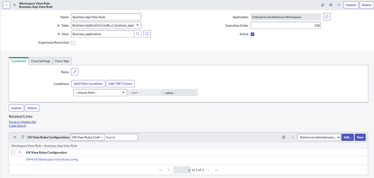Collapse the related list with the minus icon
The image size is (374, 178).
293,137
